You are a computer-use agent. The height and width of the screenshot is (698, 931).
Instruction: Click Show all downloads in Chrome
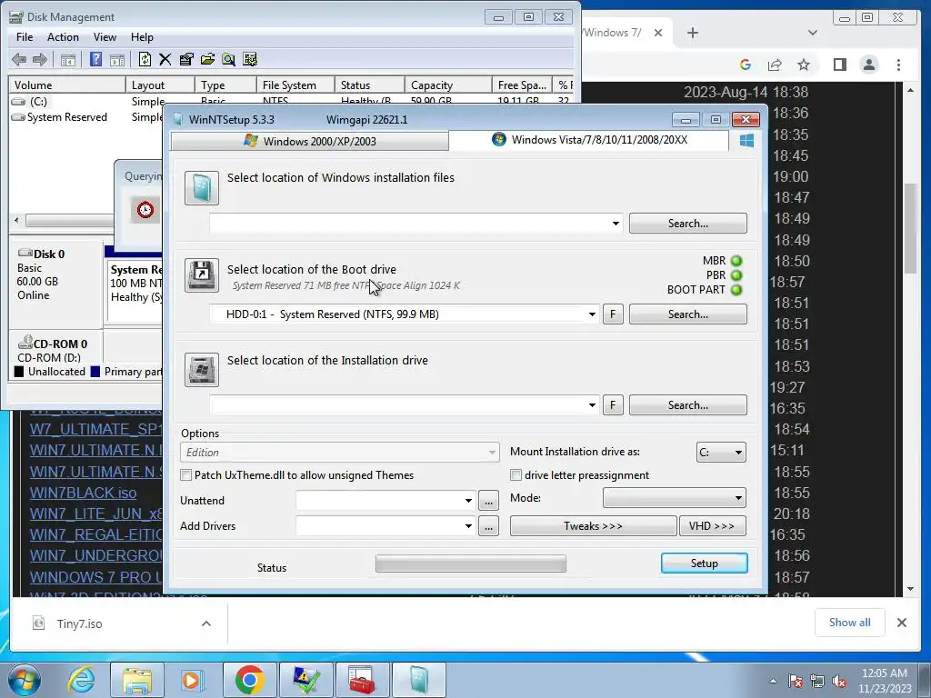click(850, 623)
